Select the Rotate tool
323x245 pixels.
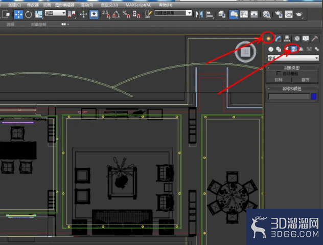(x=29, y=14)
